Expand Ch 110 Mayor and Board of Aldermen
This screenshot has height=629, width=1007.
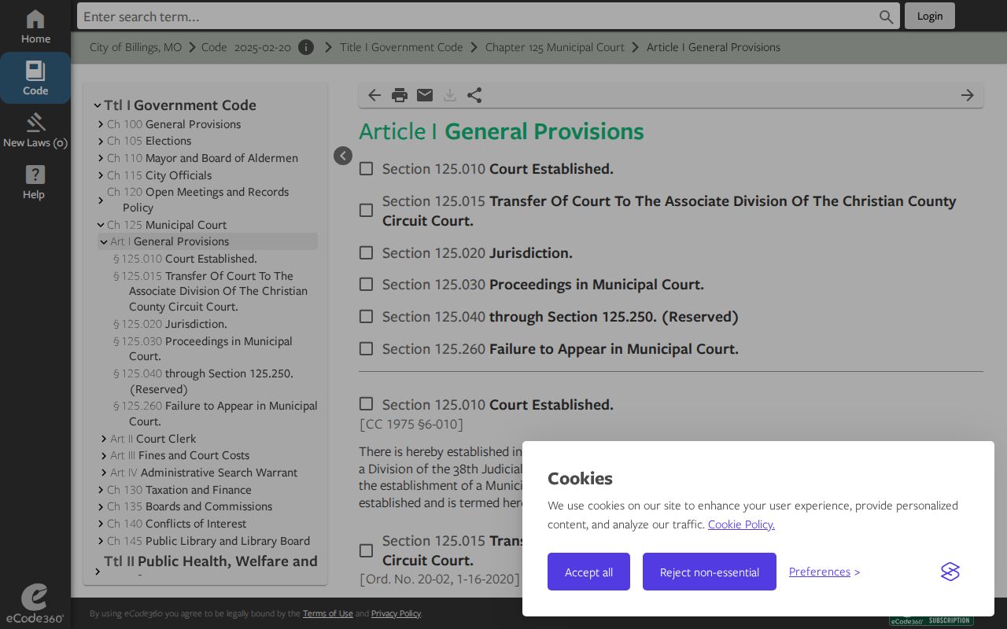coord(101,158)
